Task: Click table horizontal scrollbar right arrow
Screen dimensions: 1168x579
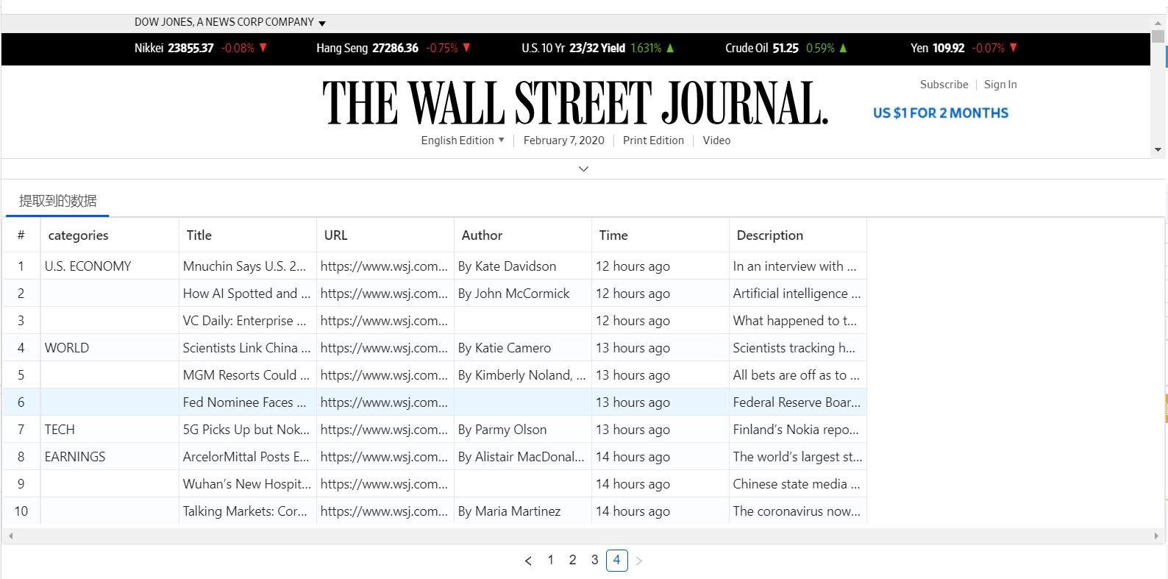Action: (x=1156, y=536)
